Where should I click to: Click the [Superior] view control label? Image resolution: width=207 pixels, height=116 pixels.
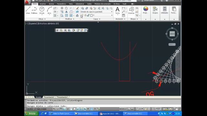coord(33,24)
